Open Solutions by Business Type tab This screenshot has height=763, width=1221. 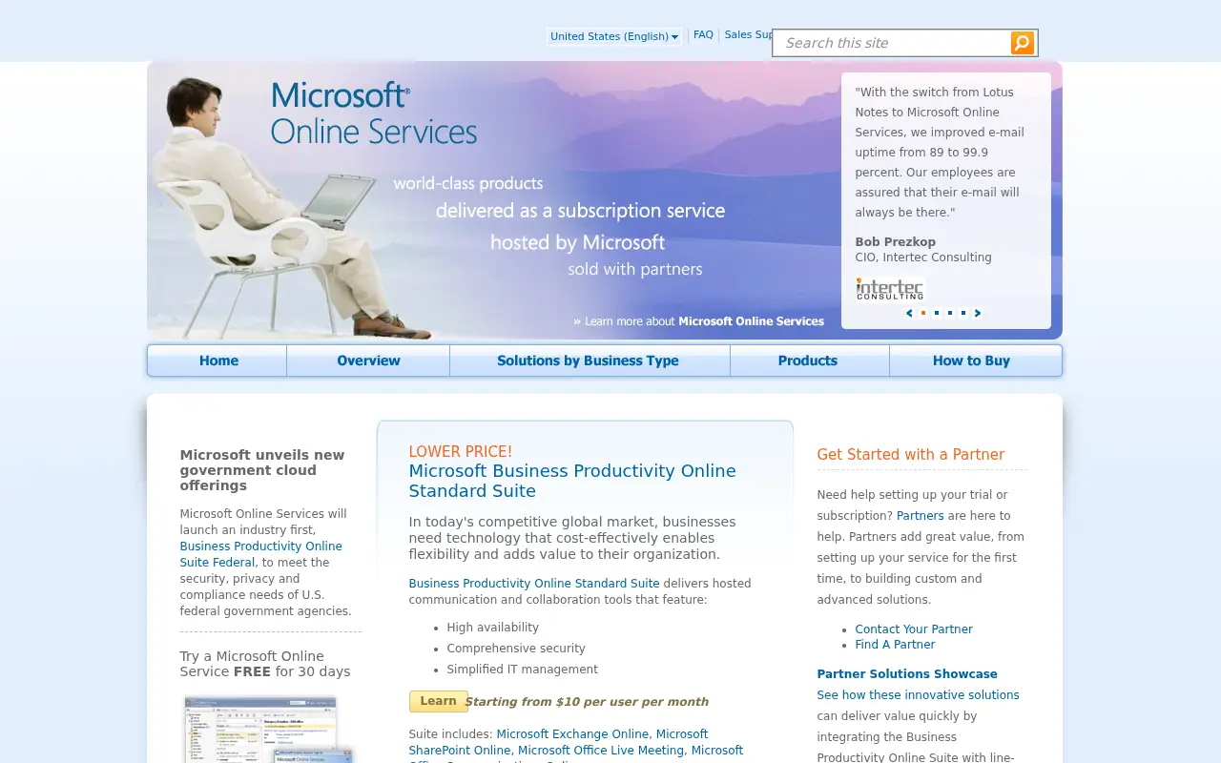590,361
